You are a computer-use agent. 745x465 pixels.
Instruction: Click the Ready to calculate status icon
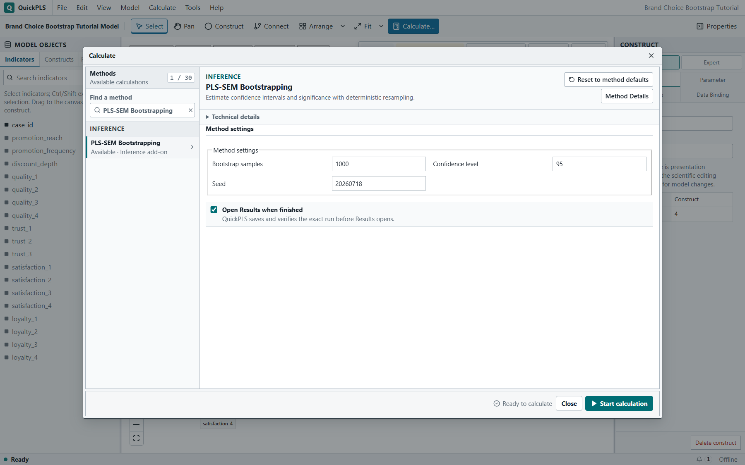click(497, 403)
